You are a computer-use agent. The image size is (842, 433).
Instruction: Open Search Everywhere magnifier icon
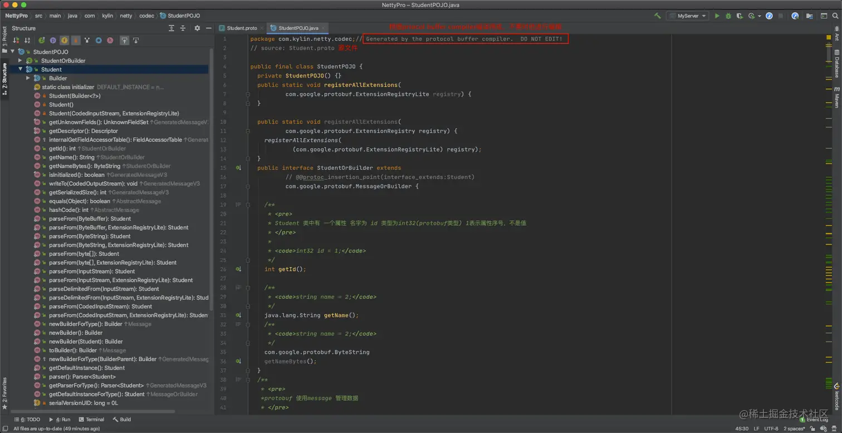[x=835, y=16]
